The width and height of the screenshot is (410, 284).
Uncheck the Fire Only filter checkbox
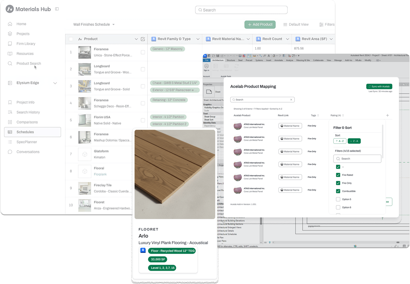click(338, 183)
